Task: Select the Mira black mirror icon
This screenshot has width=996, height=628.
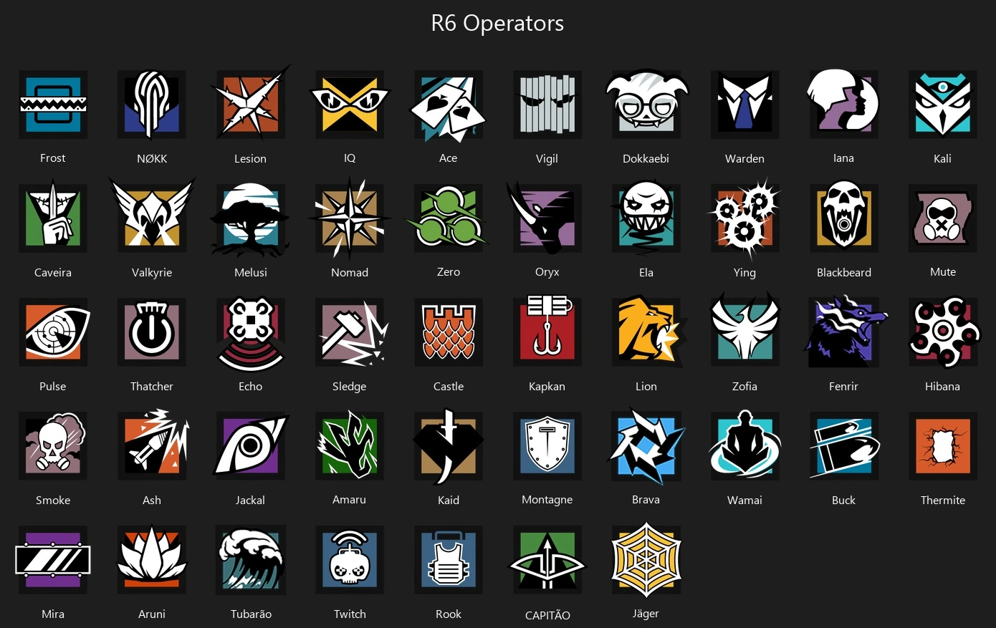Action: (x=53, y=560)
